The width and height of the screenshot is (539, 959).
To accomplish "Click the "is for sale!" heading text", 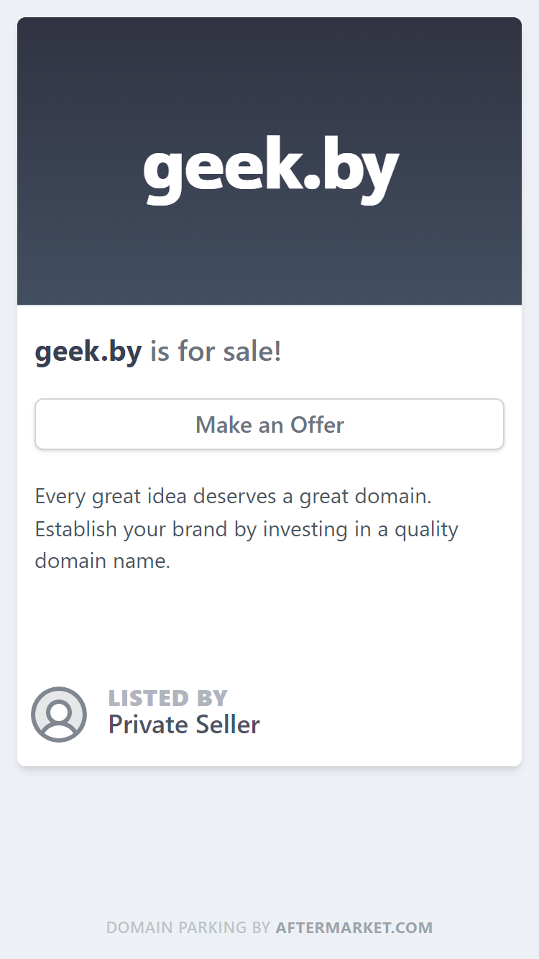I will (x=216, y=352).
